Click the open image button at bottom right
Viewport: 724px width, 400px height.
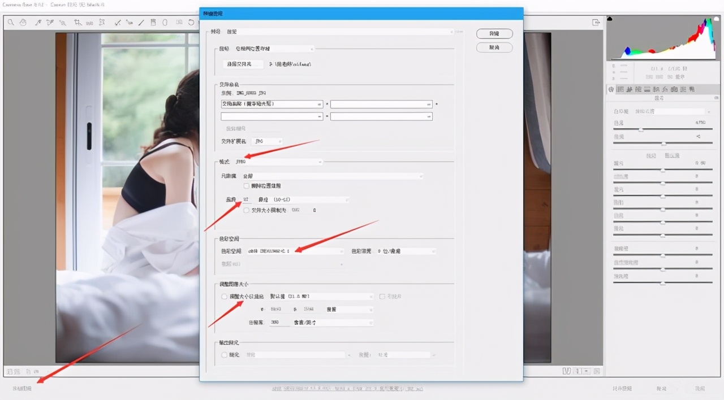pyautogui.click(x=622, y=389)
